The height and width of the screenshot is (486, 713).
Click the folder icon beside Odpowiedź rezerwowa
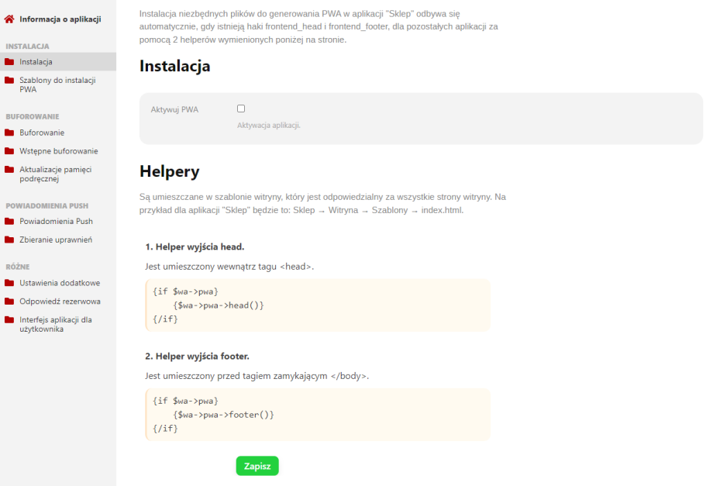coord(9,302)
